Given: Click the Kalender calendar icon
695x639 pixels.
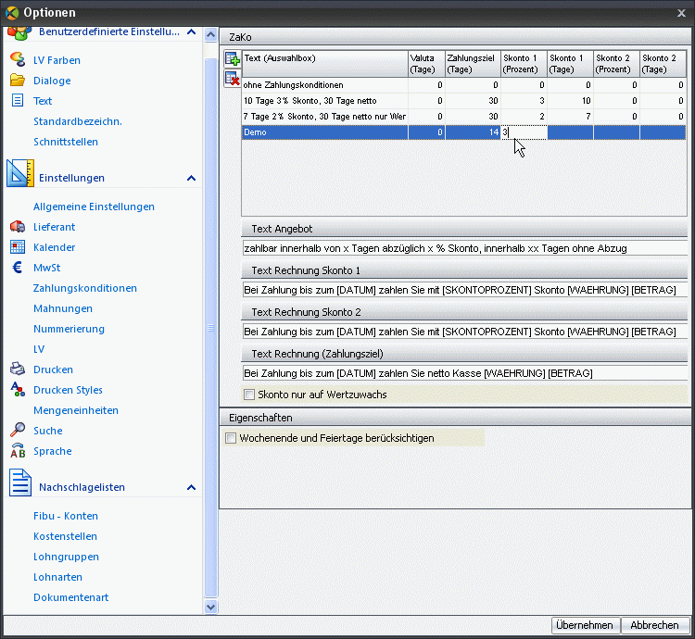Looking at the screenshot, I should tap(18, 246).
